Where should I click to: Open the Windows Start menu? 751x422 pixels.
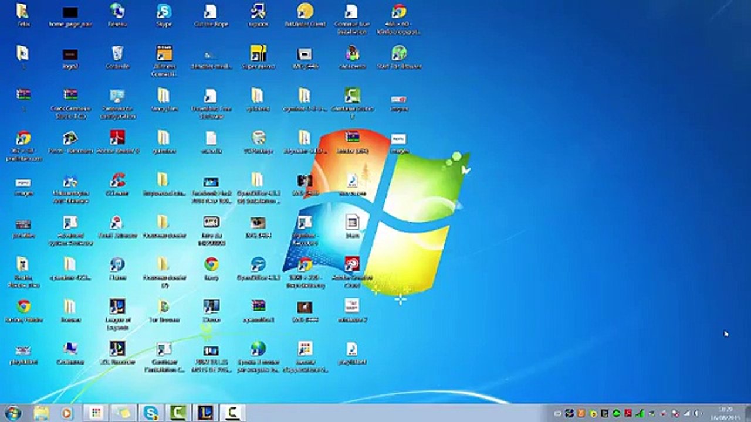click(x=13, y=413)
